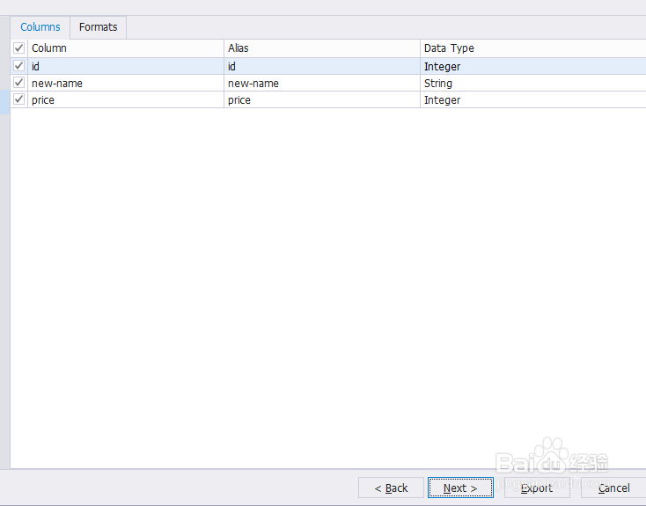This screenshot has width=646, height=506.
Task: Edit the price alias cell
Action: coord(322,100)
